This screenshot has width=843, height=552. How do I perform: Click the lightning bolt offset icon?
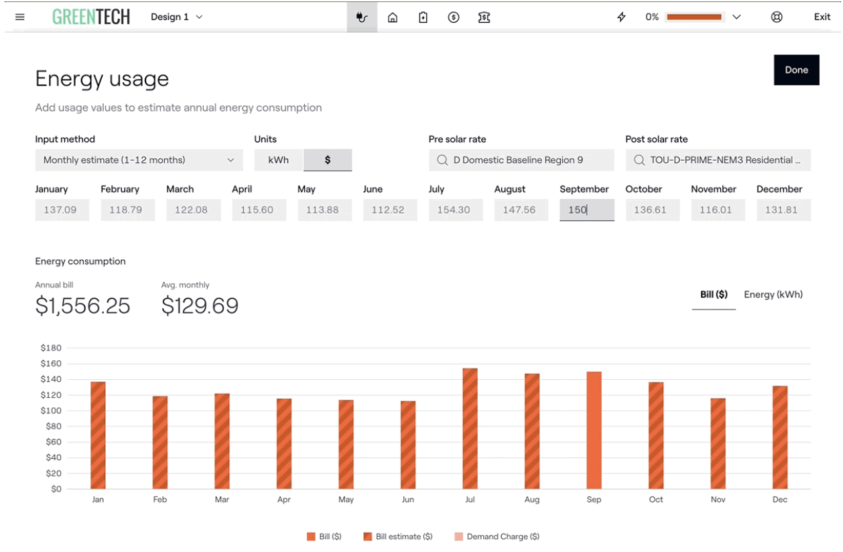(x=621, y=17)
